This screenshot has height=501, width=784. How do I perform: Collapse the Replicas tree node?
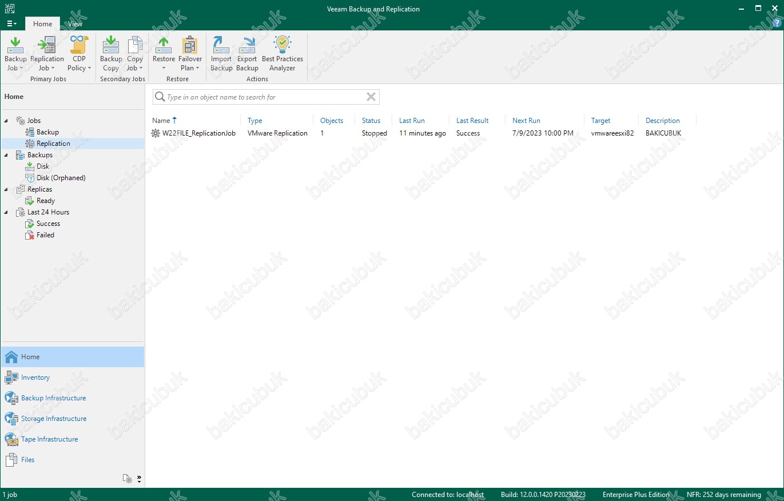(x=6, y=189)
